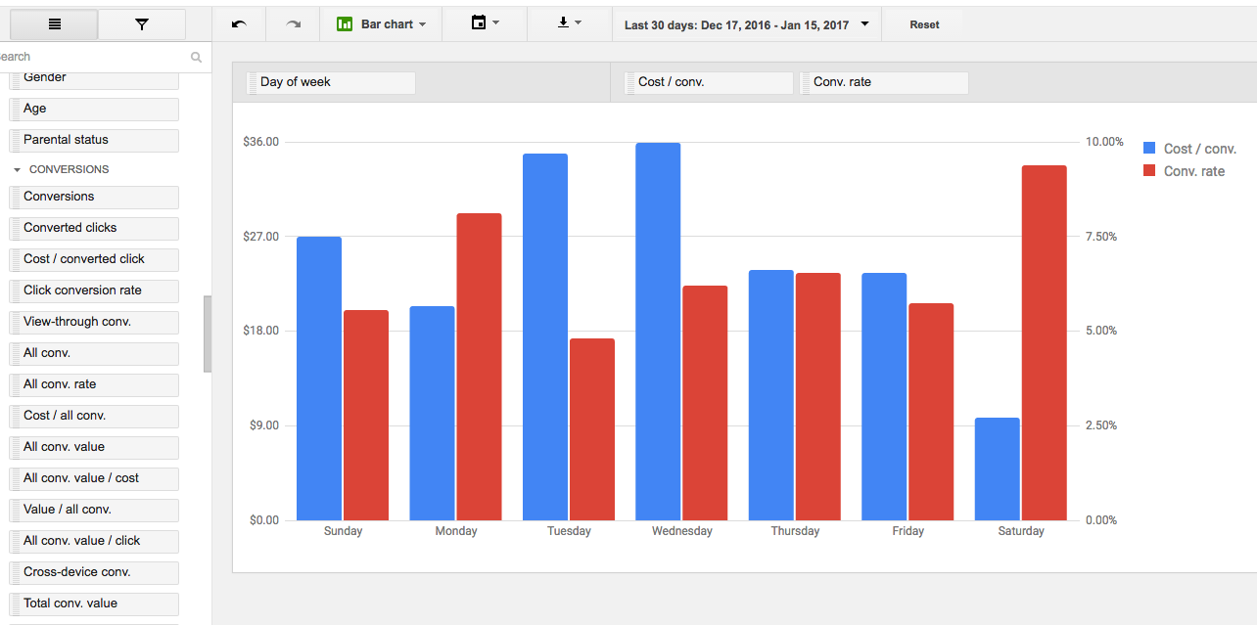The image size is (1257, 625).
Task: Open the Last 30 days date range dropdown
Action: [x=746, y=24]
